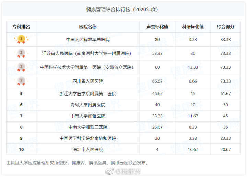
Task: Click footer text 由复旦大学医院管理研究所授权
Action: tap(37, 163)
